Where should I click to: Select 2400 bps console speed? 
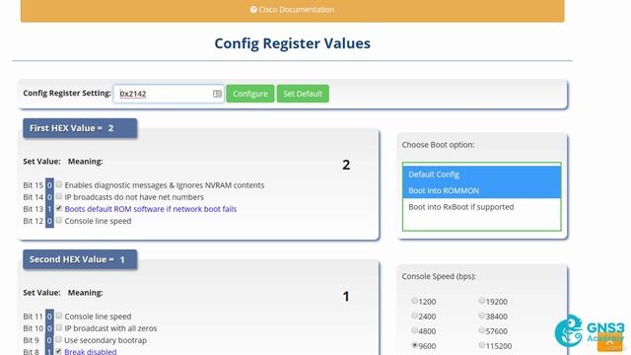414,316
